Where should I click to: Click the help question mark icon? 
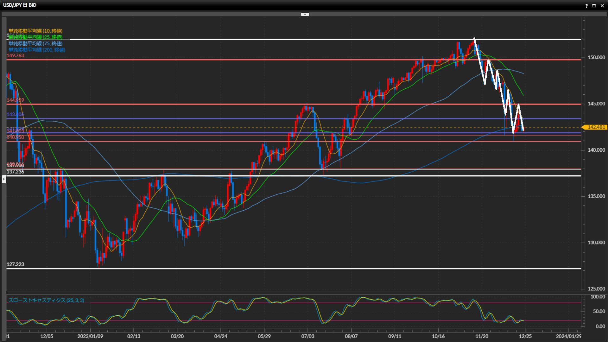(x=586, y=6)
